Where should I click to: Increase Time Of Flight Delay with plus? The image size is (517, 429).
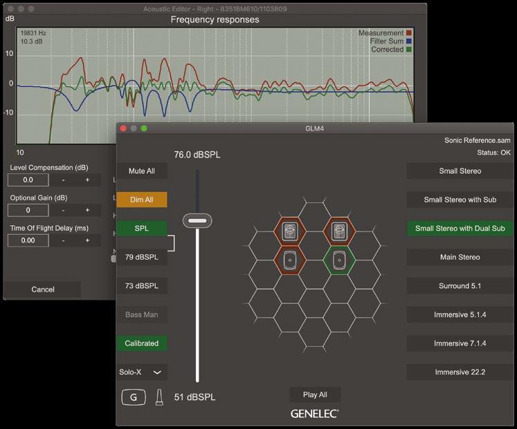(x=88, y=240)
